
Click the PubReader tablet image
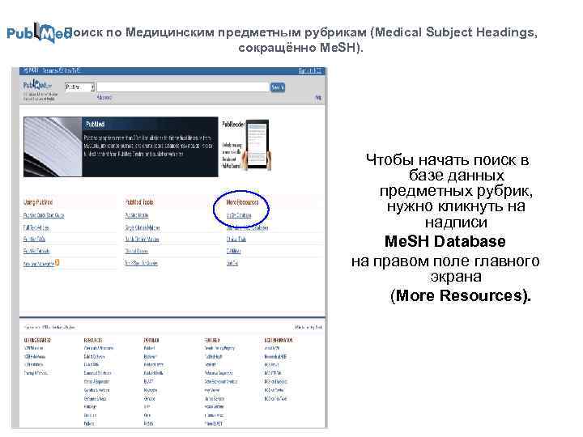click(x=258, y=145)
